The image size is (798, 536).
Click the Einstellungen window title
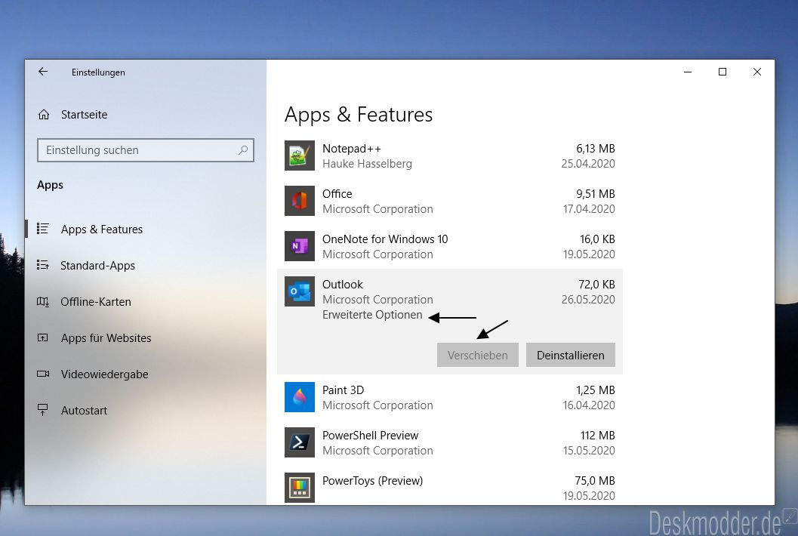coord(98,72)
